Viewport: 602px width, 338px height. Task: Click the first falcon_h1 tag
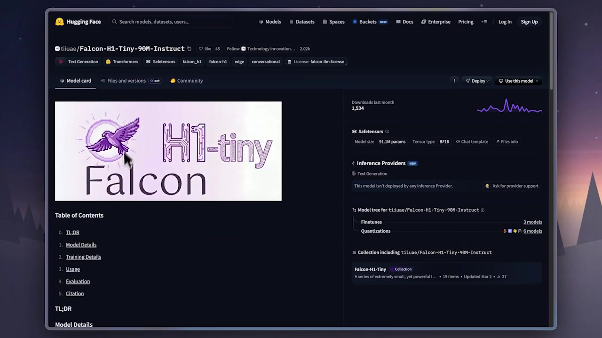[192, 61]
